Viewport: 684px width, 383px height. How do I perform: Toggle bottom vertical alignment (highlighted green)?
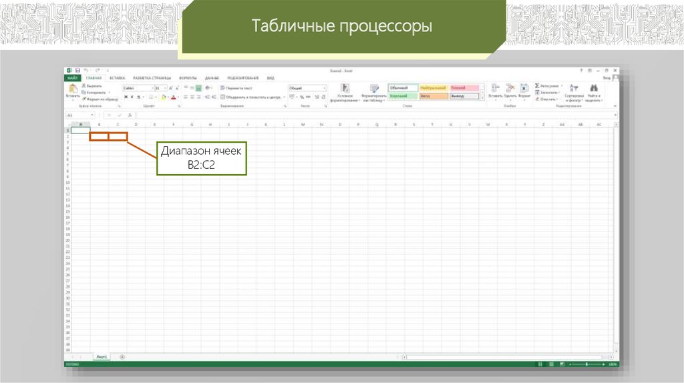[198, 88]
